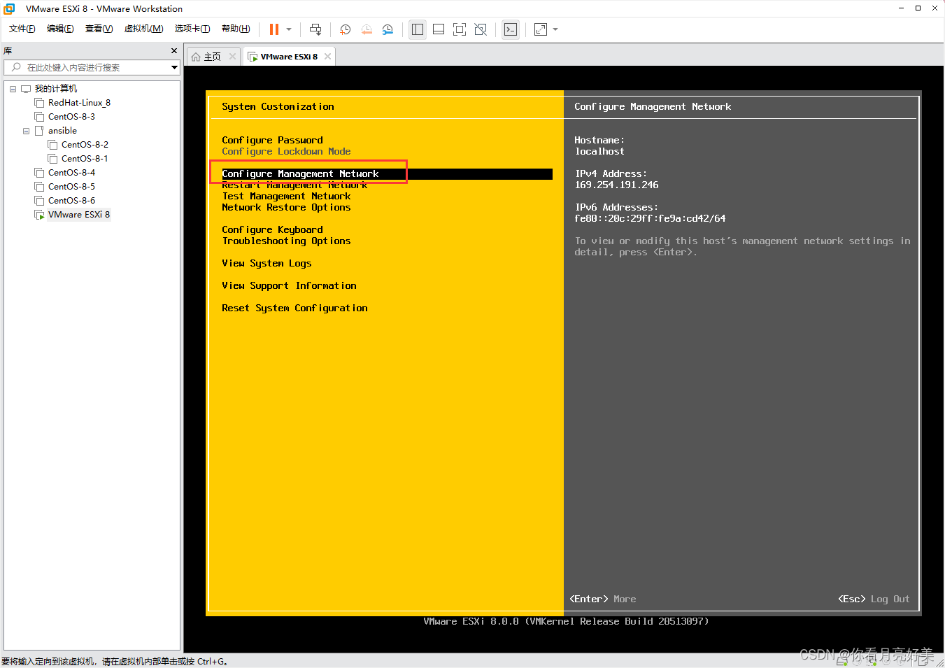Switch to Unity mode

click(481, 29)
